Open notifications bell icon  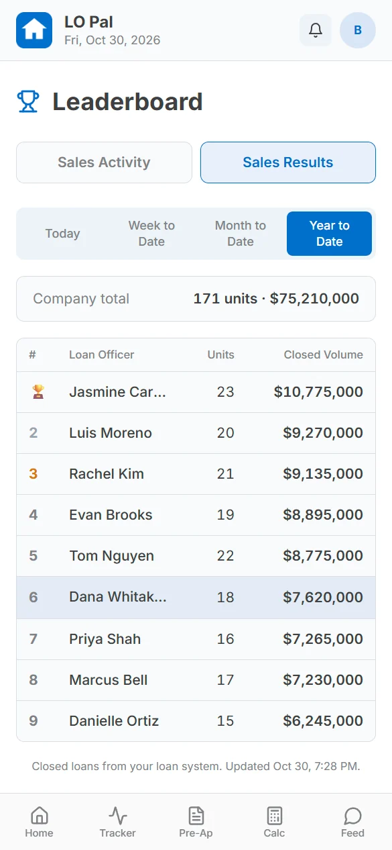(x=316, y=30)
